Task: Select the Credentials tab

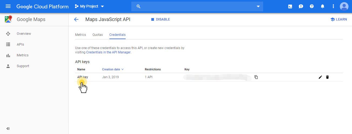Action: coord(118,35)
